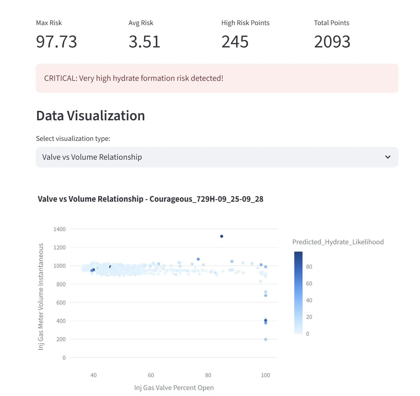Click the Total Points value 2093
This screenshot has width=420, height=396.
pos(332,42)
